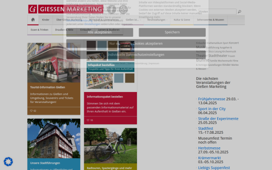Open the half-timbered house photo
Screen dimensions: 272x170
pyautogui.click(x=54, y=138)
